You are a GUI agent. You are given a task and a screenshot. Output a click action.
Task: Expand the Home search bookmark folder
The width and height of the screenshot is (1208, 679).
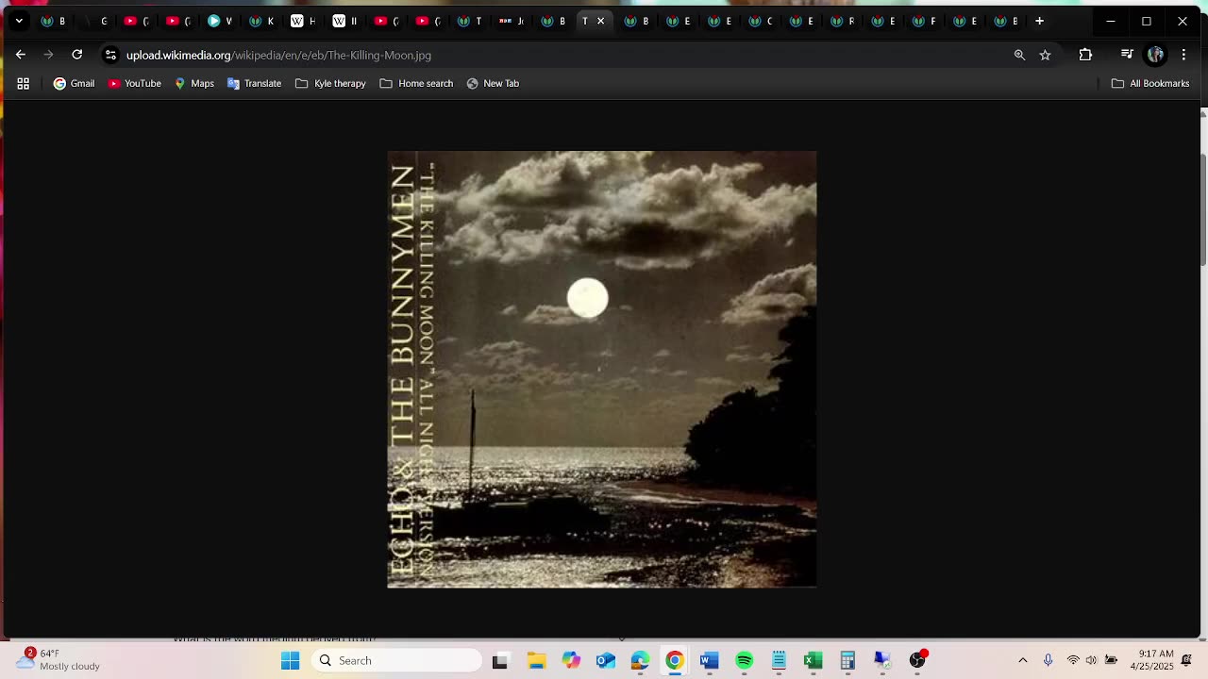pos(416,83)
